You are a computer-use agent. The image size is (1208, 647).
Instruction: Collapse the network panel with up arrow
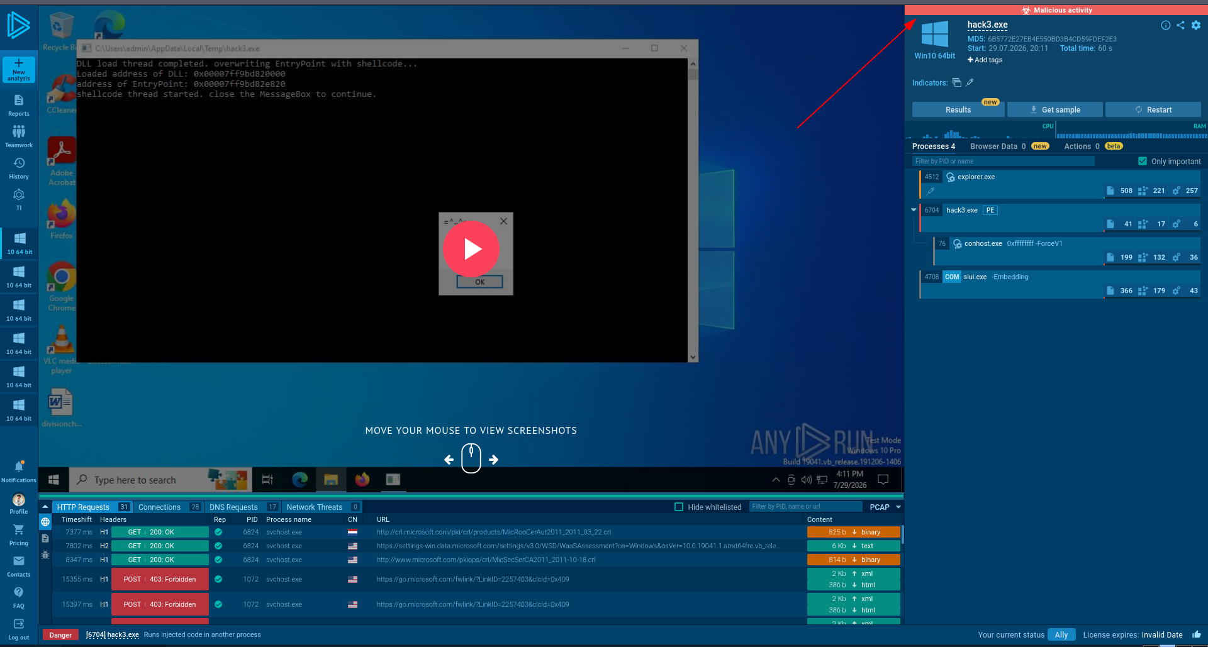pos(45,507)
